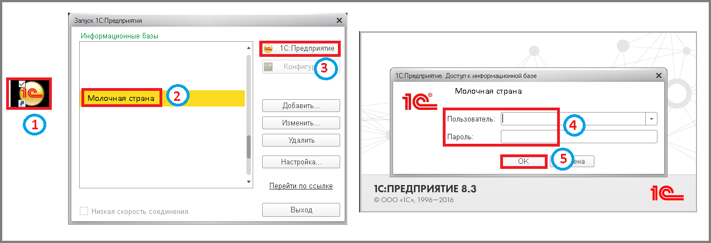The image size is (711, 243).
Task: Launch 1С:Предприятие mode button
Action: coord(301,49)
